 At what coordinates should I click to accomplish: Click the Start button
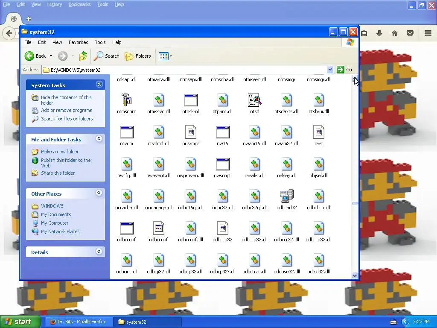(x=20, y=322)
